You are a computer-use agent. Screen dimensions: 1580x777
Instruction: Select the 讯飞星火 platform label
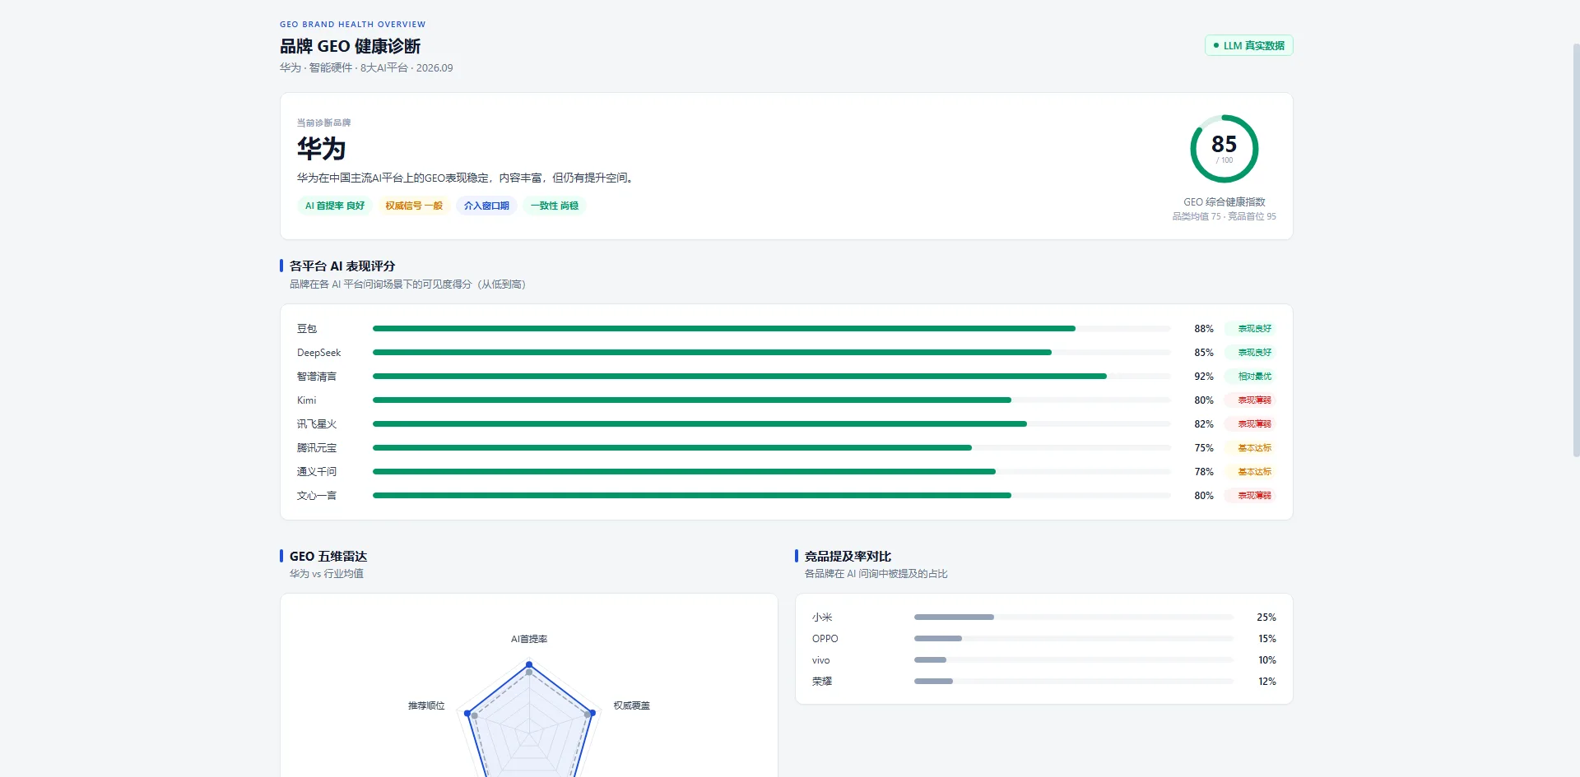[x=317, y=424]
